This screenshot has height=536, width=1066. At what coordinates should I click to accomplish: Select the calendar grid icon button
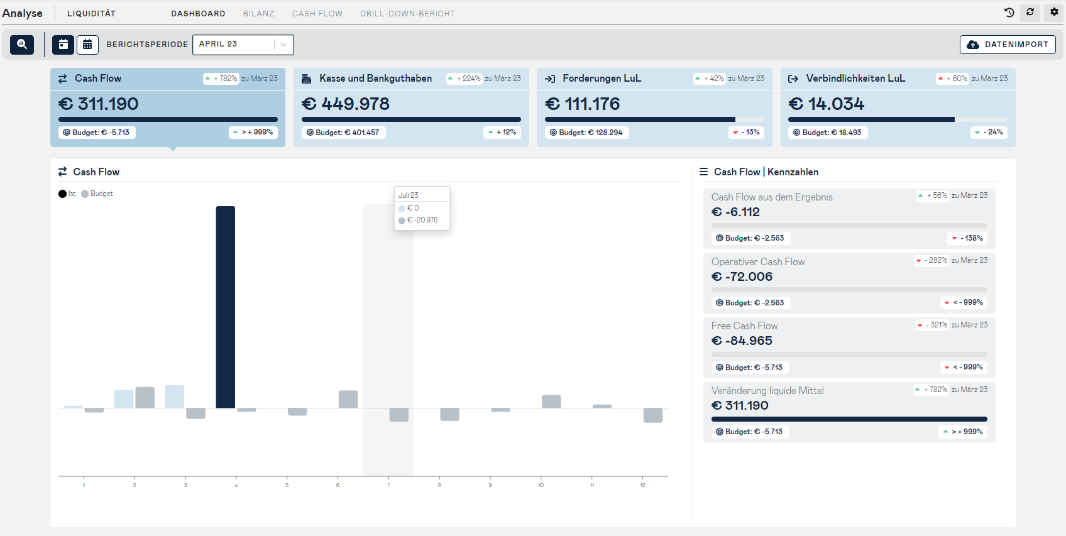tap(87, 45)
